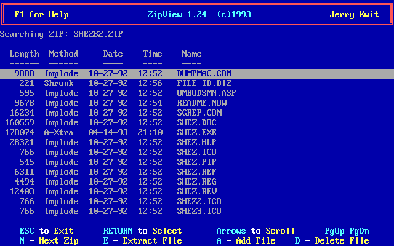Select SHEZ.HLP help file row
Viewport: 394px width, 246px height.
(x=196, y=143)
